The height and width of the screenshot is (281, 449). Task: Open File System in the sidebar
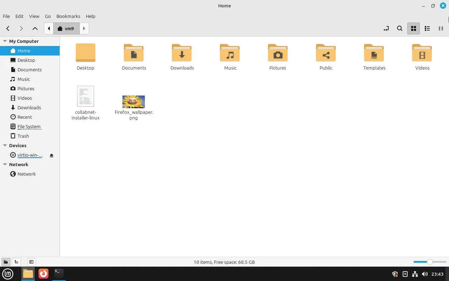(x=30, y=126)
